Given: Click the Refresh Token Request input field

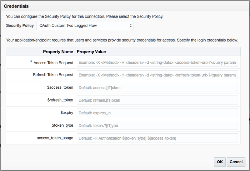Looking at the screenshot, I should [157, 75].
